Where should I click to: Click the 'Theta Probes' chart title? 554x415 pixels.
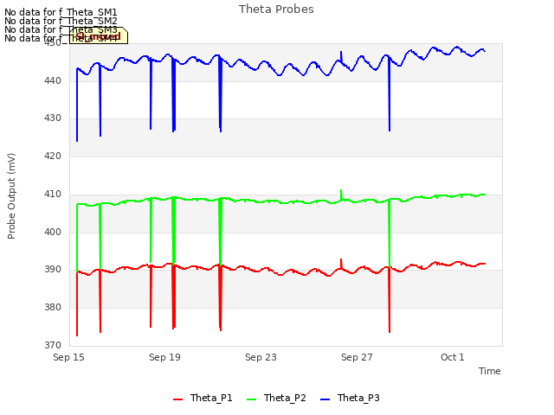[276, 10]
